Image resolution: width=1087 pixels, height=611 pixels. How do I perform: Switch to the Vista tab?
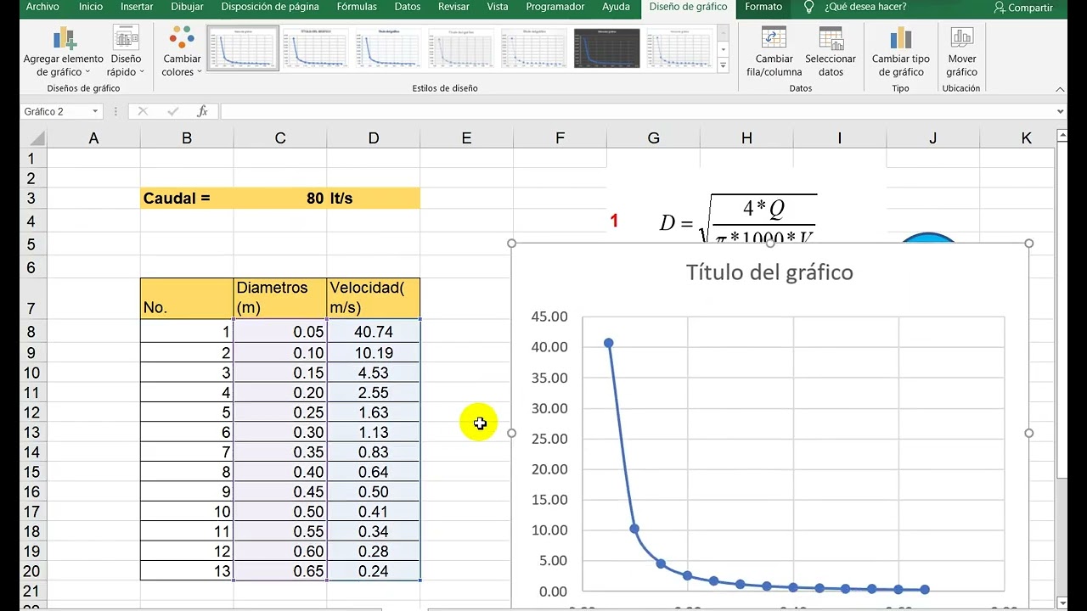(498, 7)
